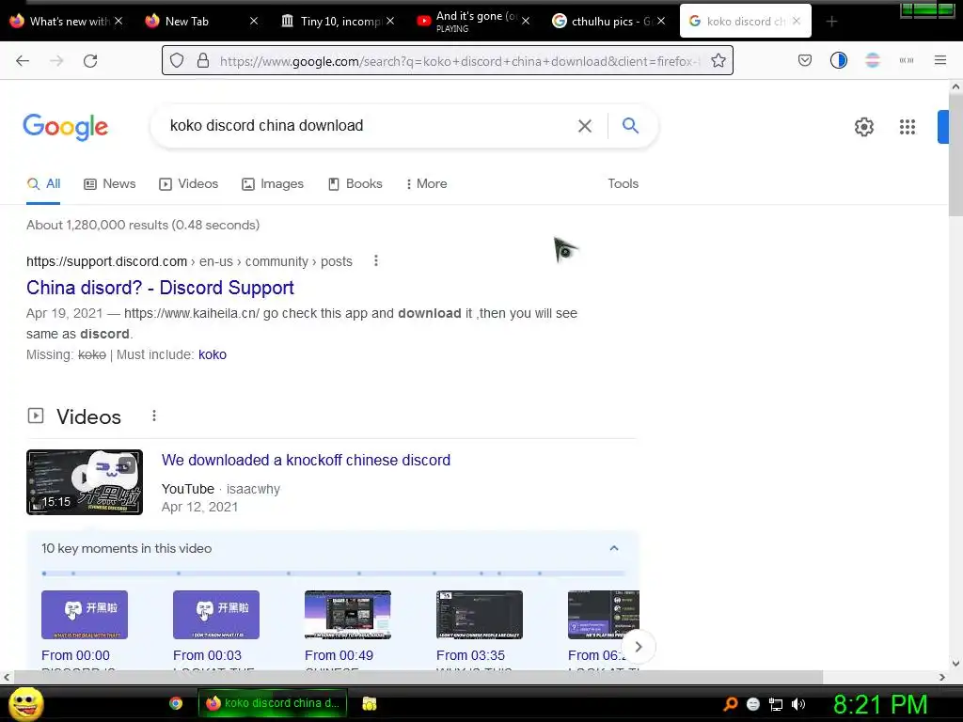Open the From 00:00 moment thumbnail
Image resolution: width=963 pixels, height=722 pixels.
click(x=84, y=615)
